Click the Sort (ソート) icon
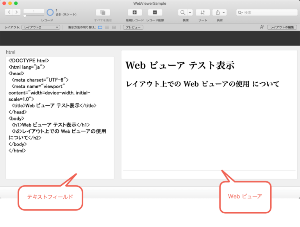Screen dimensions: 300x227 coord(203,12)
